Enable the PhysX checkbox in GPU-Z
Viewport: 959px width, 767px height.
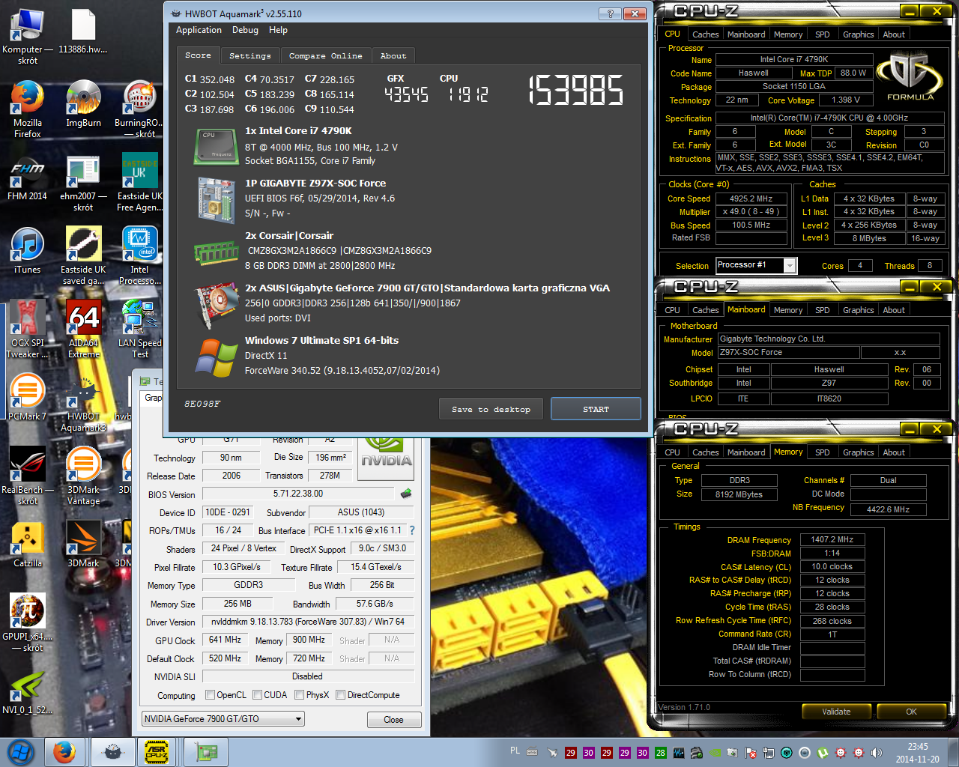coord(300,695)
